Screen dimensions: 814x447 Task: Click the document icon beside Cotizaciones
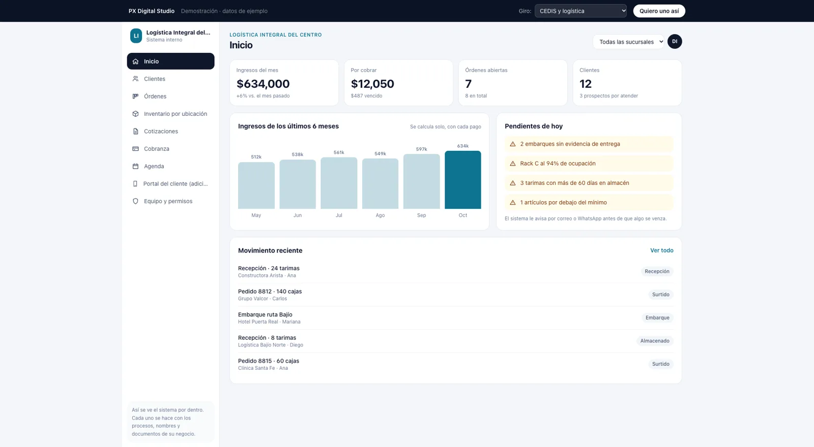[135, 131]
